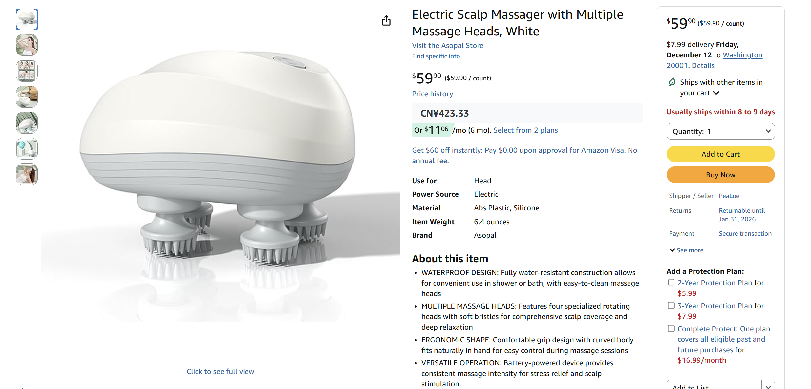Click 'Find specific info'
The width and height of the screenshot is (811, 389).
pyautogui.click(x=436, y=56)
